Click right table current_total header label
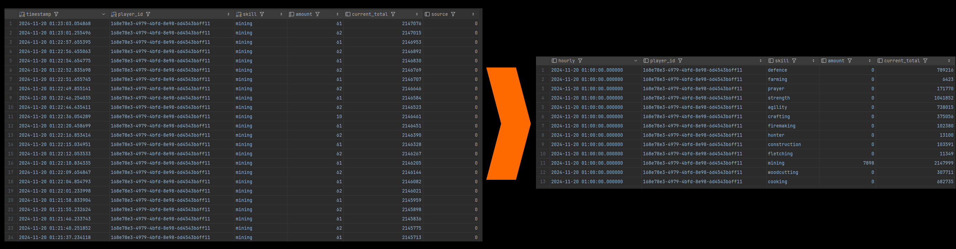 pyautogui.click(x=902, y=61)
